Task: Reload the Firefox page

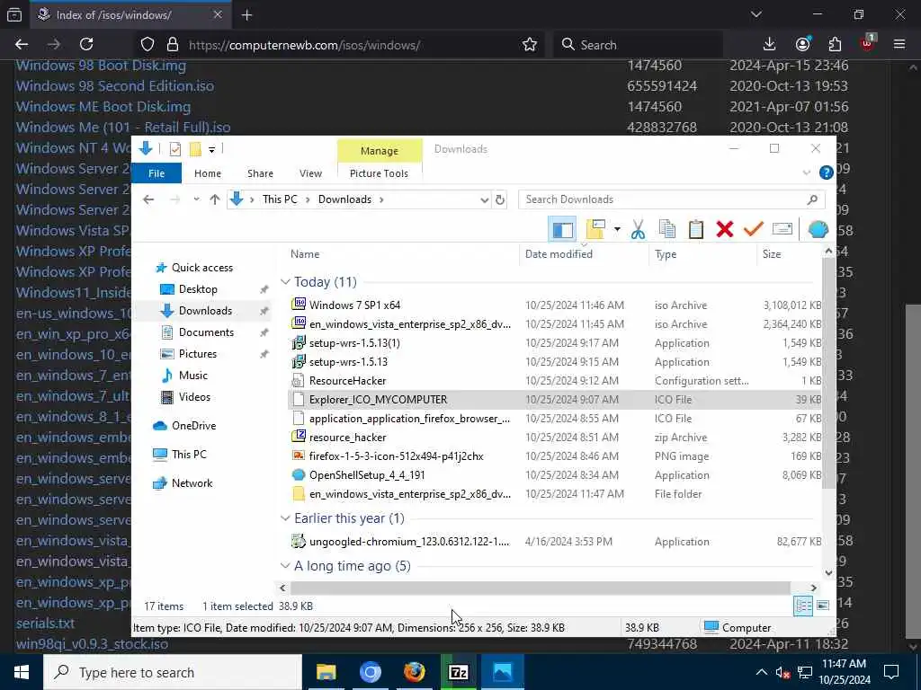Action: point(86,45)
